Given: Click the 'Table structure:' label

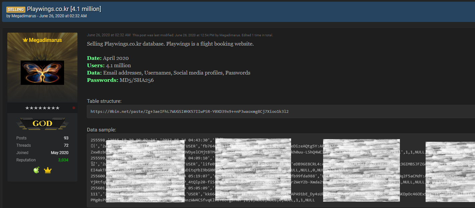Looking at the screenshot, I should [104, 101].
